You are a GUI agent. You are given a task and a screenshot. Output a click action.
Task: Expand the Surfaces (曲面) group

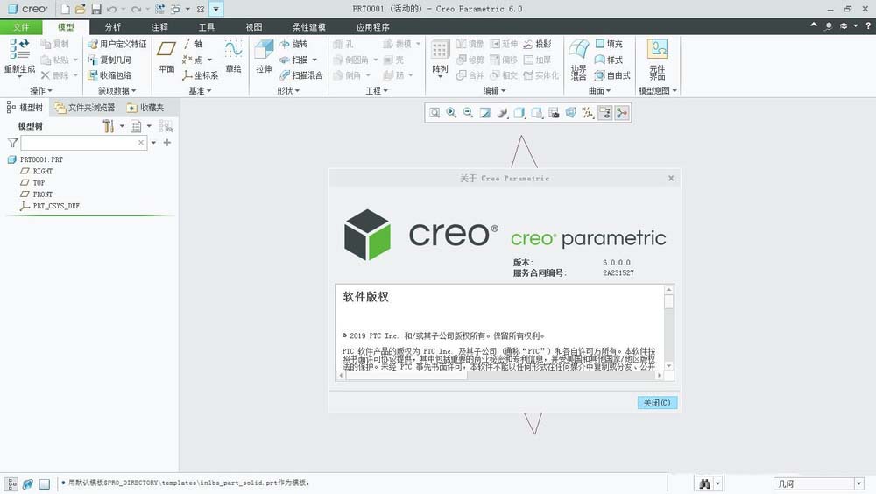pyautogui.click(x=599, y=90)
